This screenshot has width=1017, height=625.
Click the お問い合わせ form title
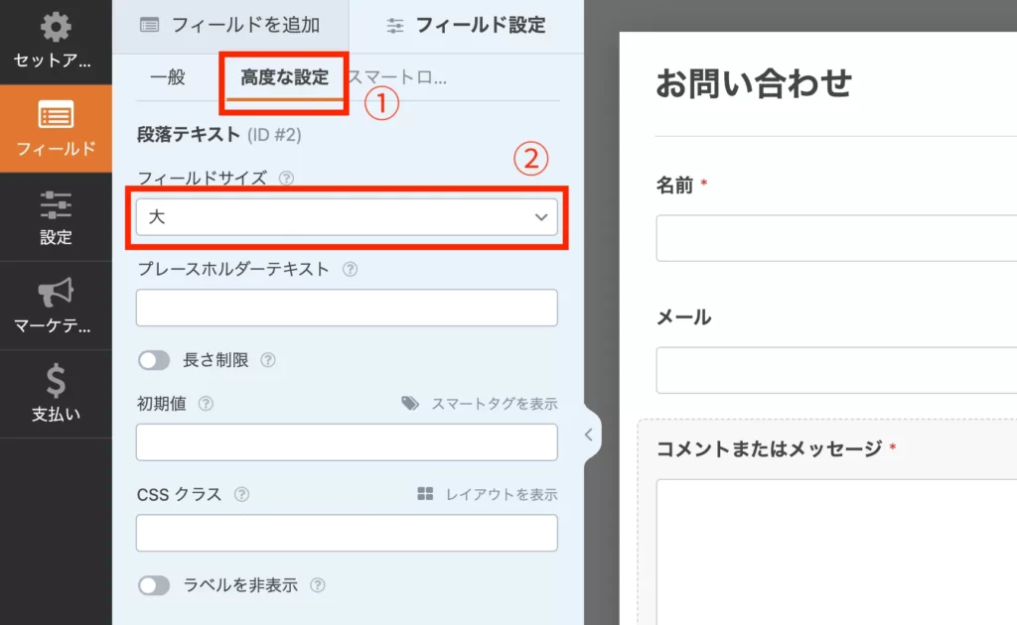754,83
